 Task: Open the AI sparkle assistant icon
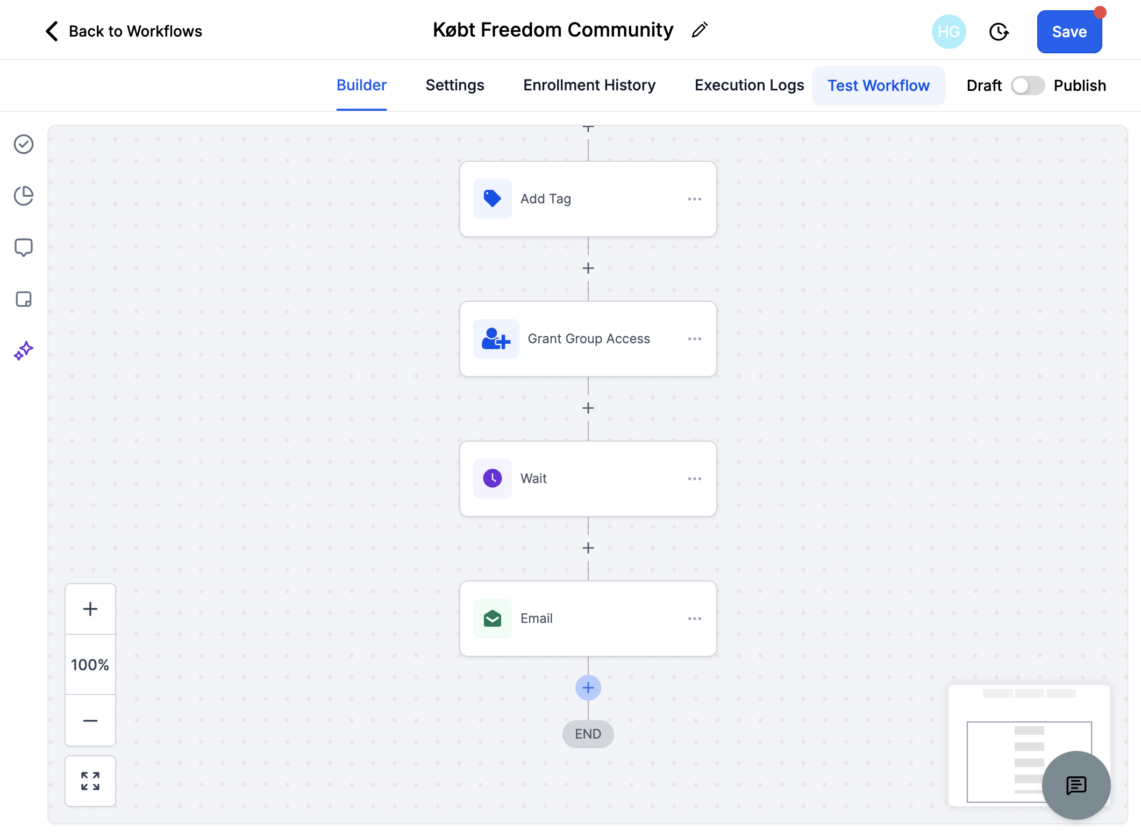tap(24, 351)
